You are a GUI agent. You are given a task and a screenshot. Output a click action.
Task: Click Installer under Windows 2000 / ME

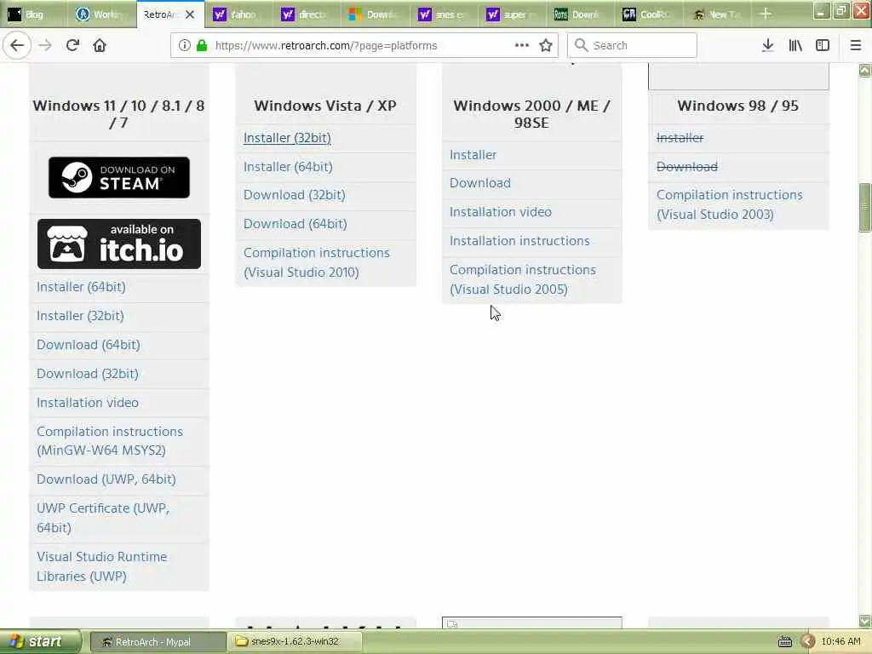click(x=473, y=155)
